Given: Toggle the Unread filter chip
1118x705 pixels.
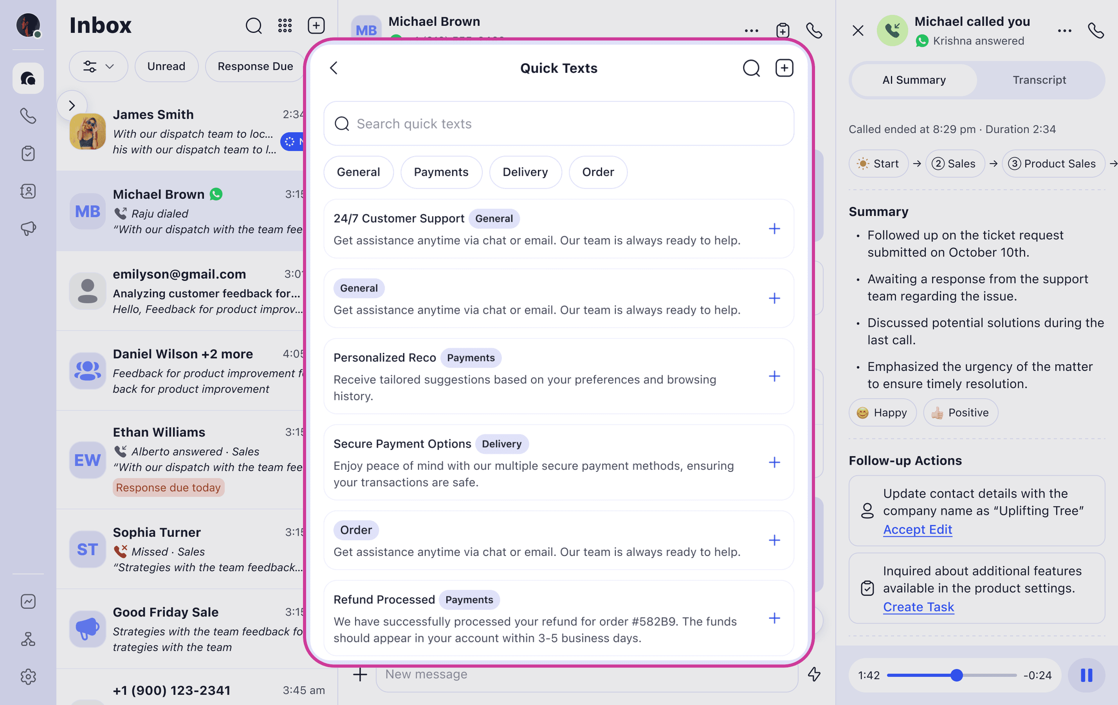Looking at the screenshot, I should coord(166,67).
